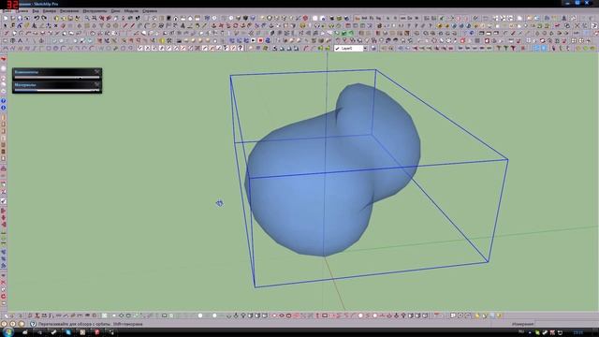Open the Окно menu

point(115,11)
